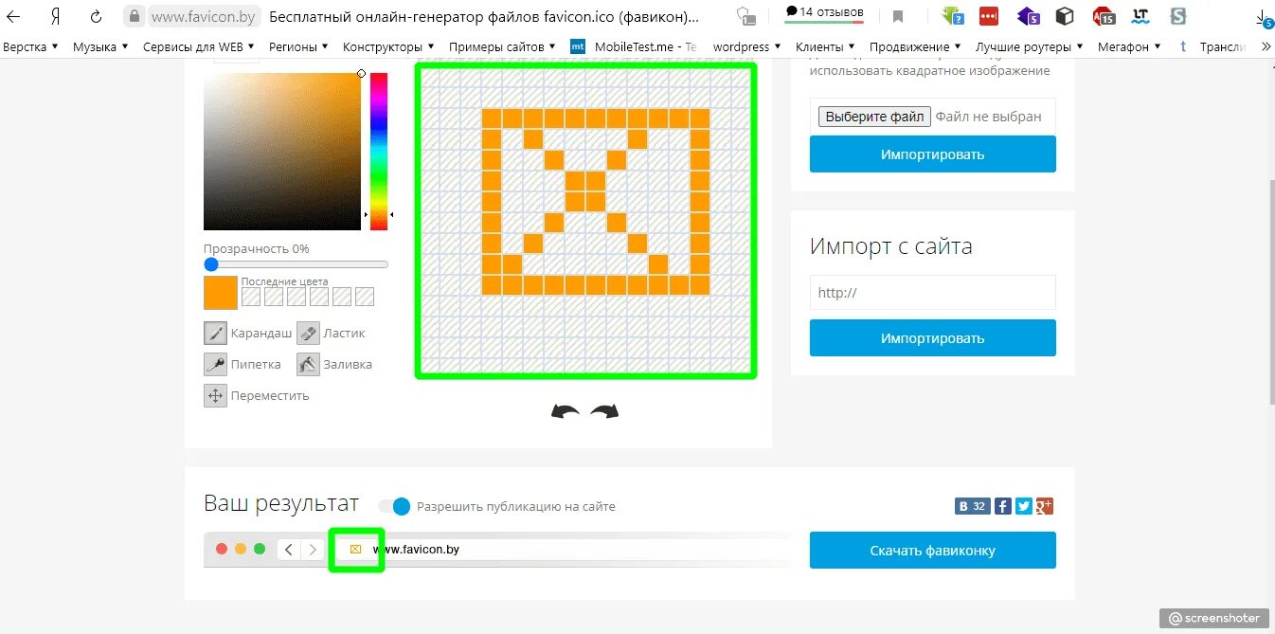Open the Верстка bookmarks folder
The height and width of the screenshot is (634, 1275).
tap(30, 46)
